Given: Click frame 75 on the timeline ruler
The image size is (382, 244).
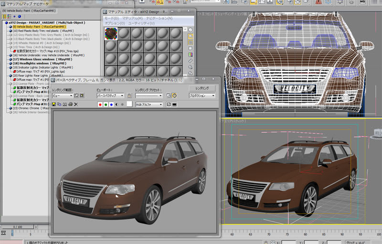Looking at the screenshot, I should pyautogui.click(x=287, y=234).
